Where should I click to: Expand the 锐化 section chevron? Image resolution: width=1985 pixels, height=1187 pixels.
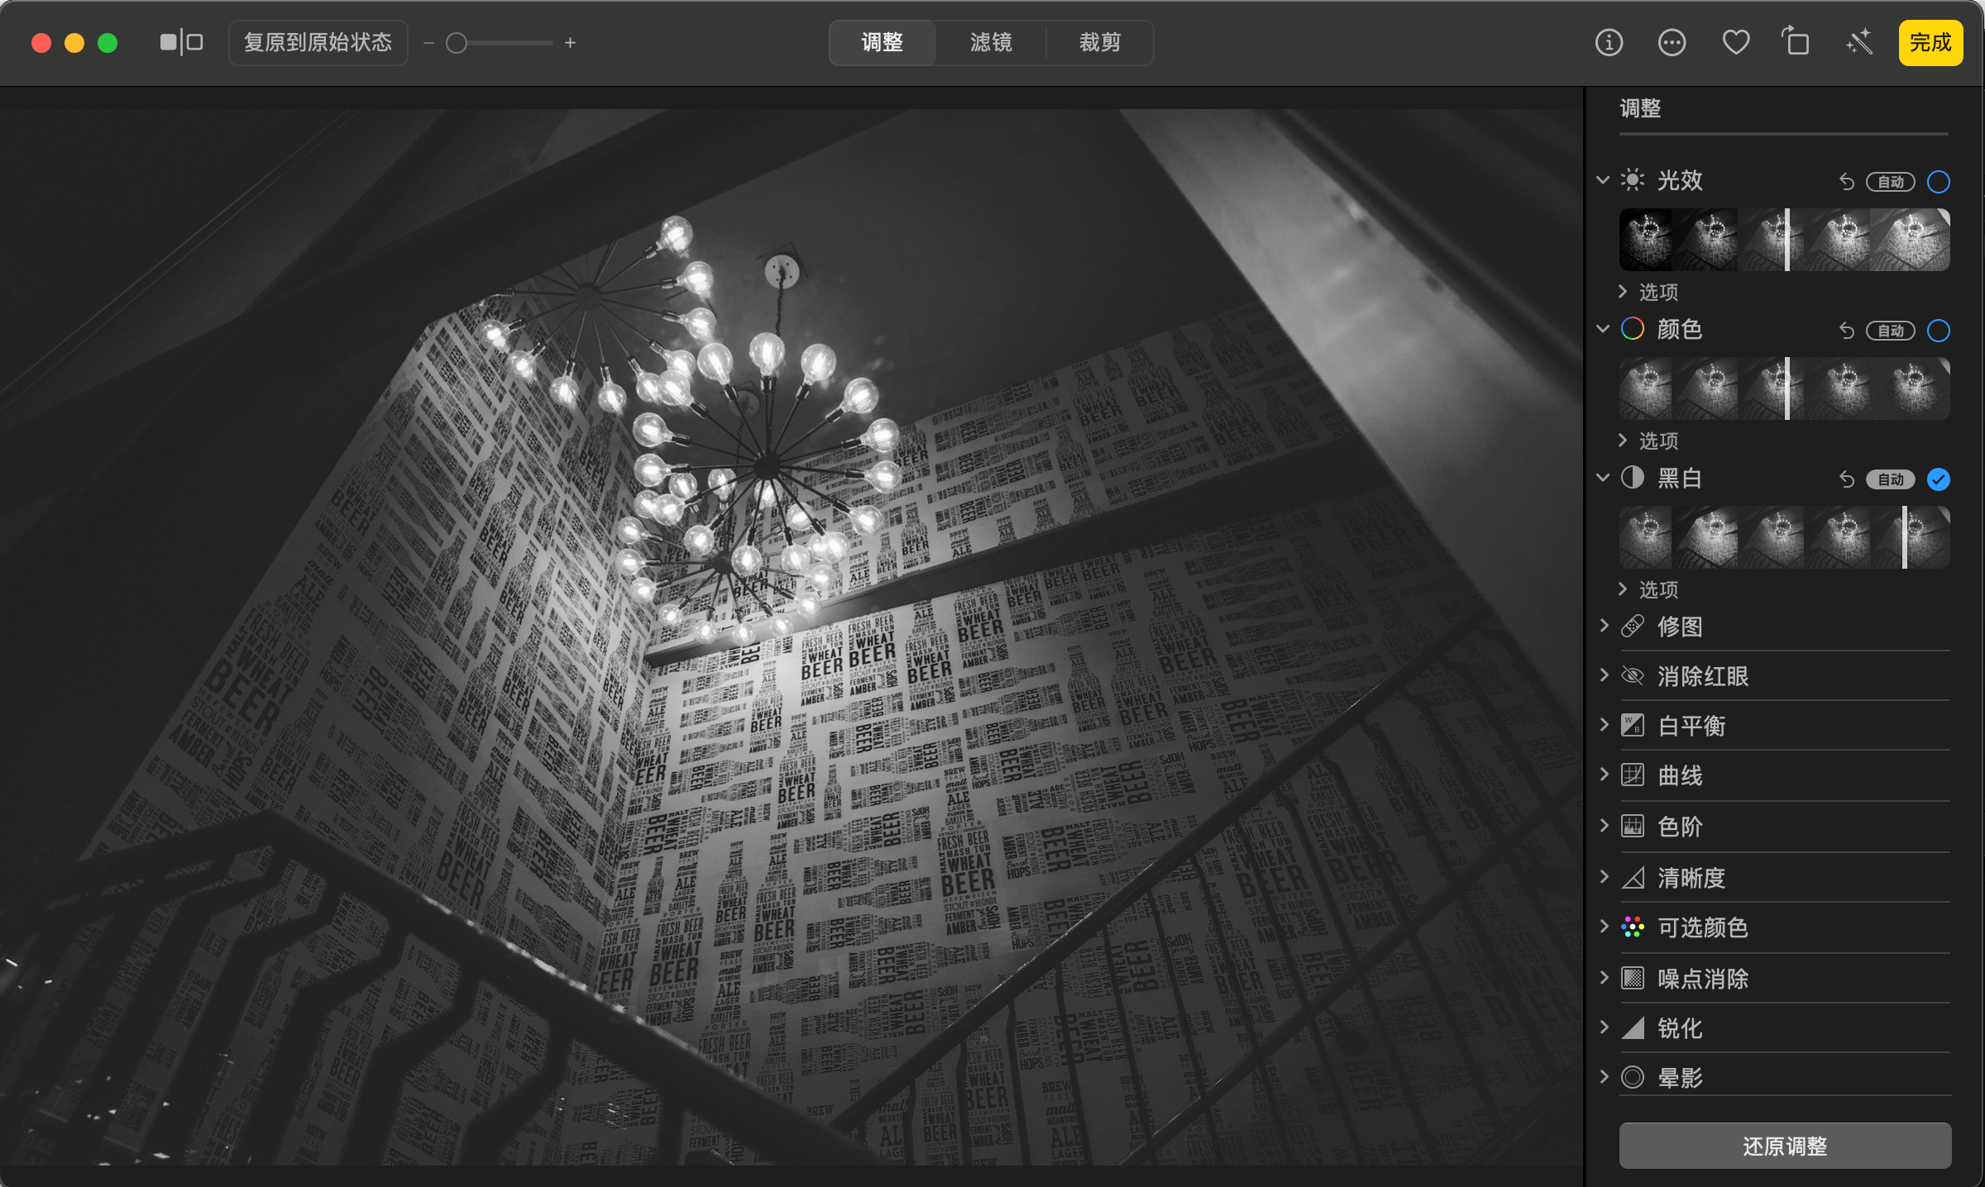click(1604, 1027)
